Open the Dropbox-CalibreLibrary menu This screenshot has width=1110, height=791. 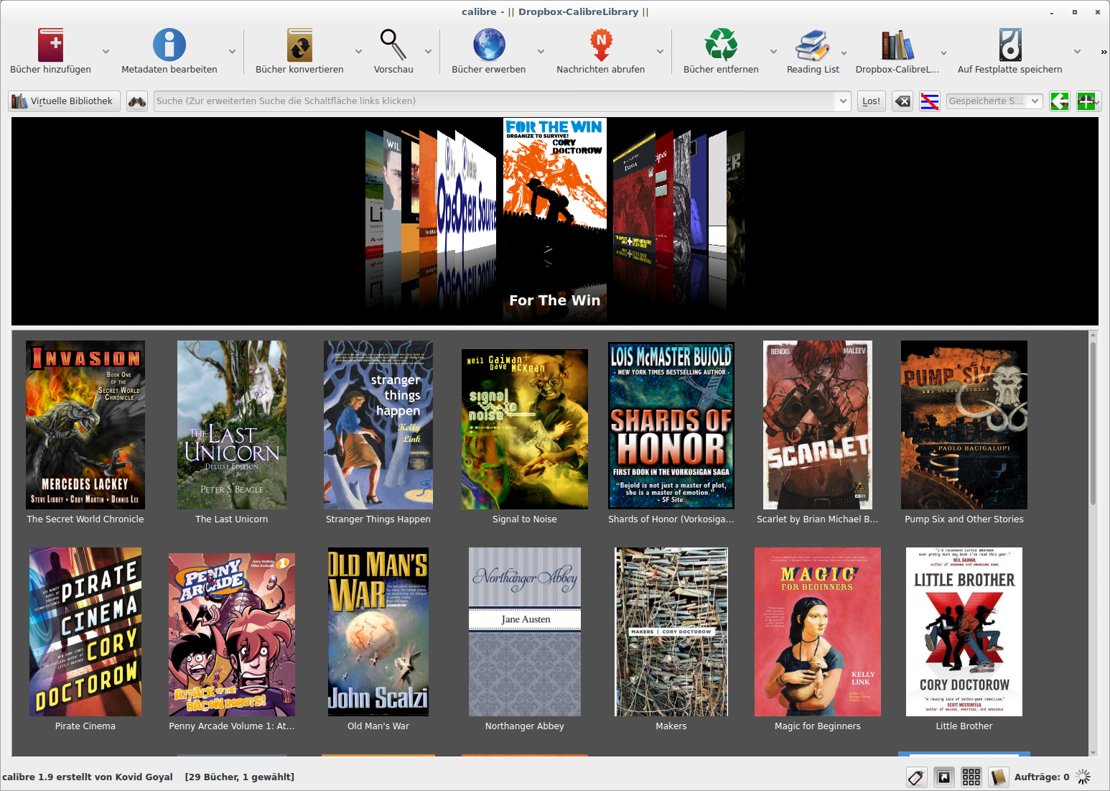897,51
